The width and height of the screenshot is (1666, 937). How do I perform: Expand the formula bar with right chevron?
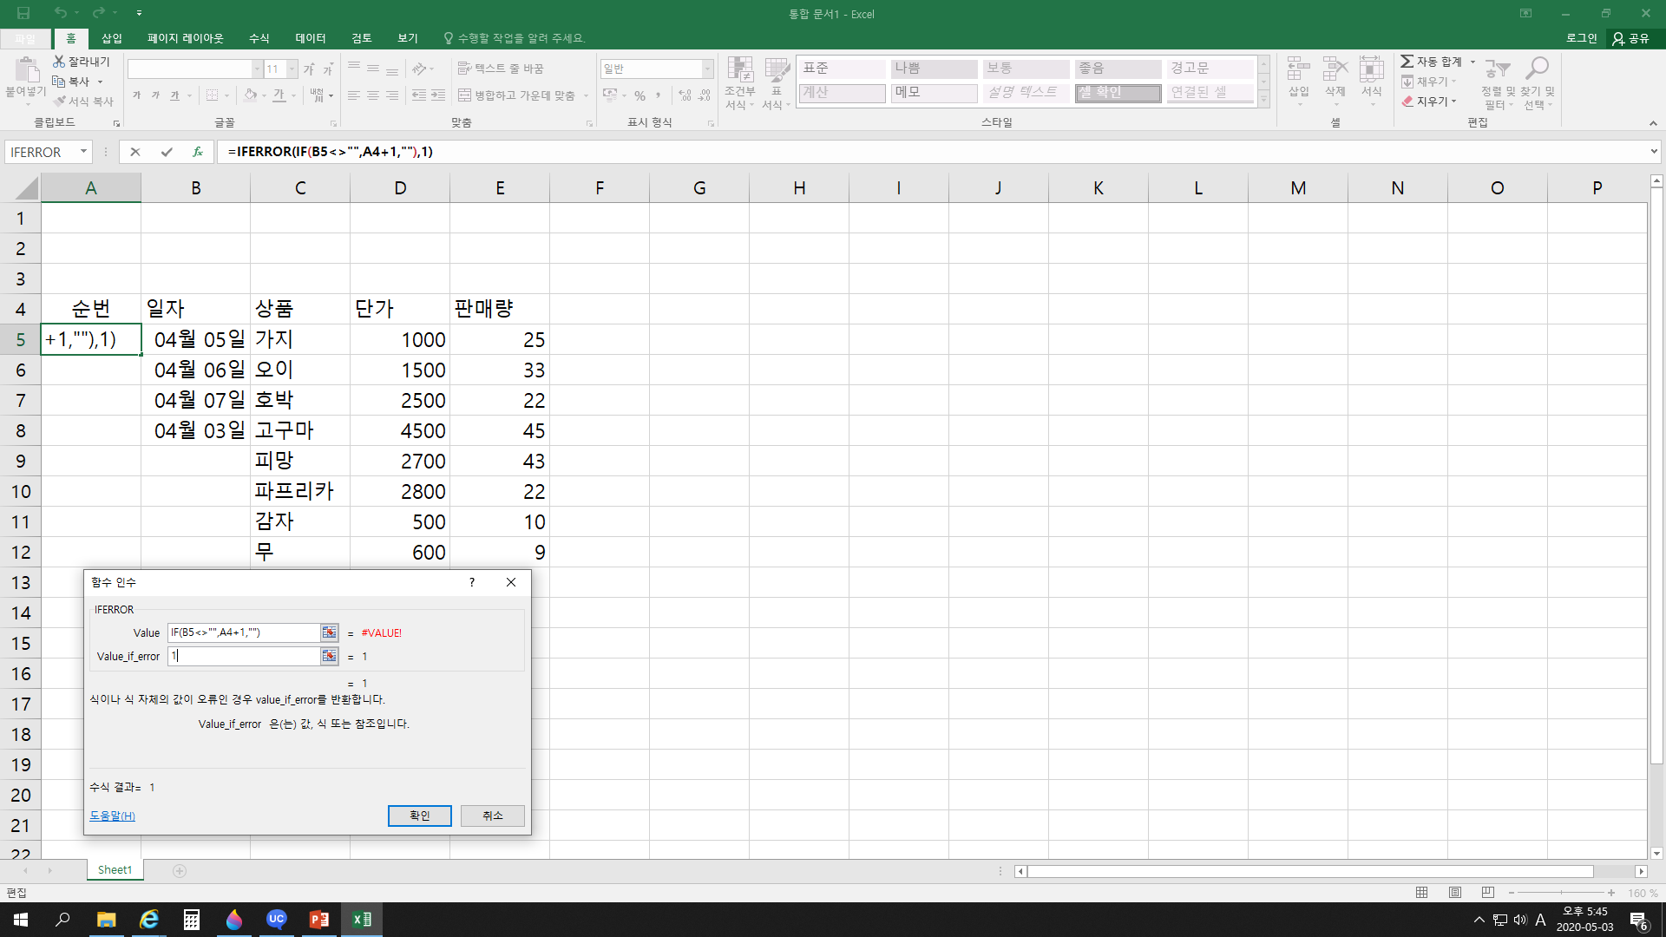point(1654,152)
